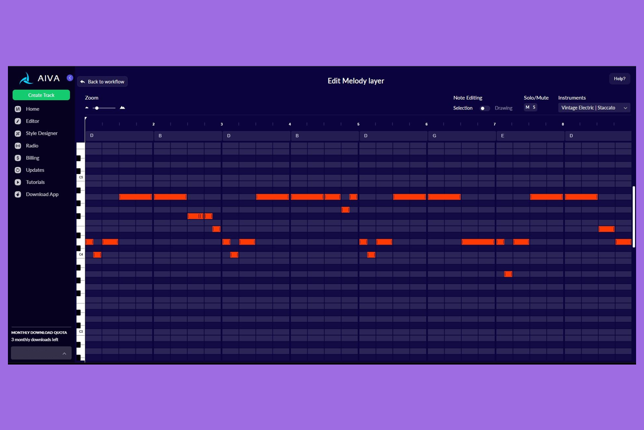Click the green Create Track button
Viewport: 644px width, 430px height.
tap(41, 95)
